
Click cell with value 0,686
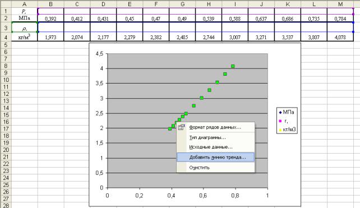click(x=288, y=19)
